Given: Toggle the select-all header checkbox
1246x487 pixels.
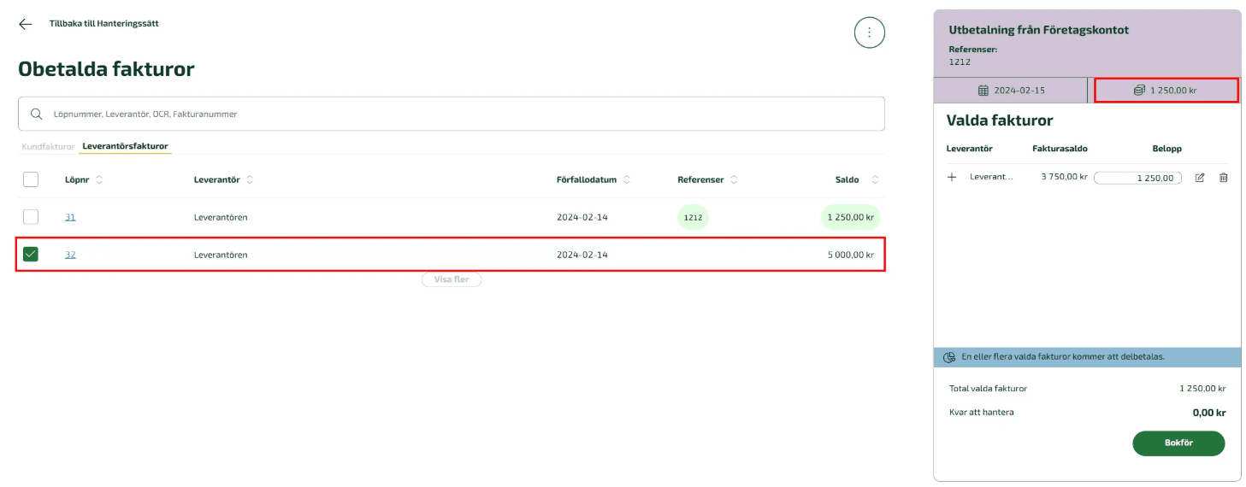Looking at the screenshot, I should point(31,179).
